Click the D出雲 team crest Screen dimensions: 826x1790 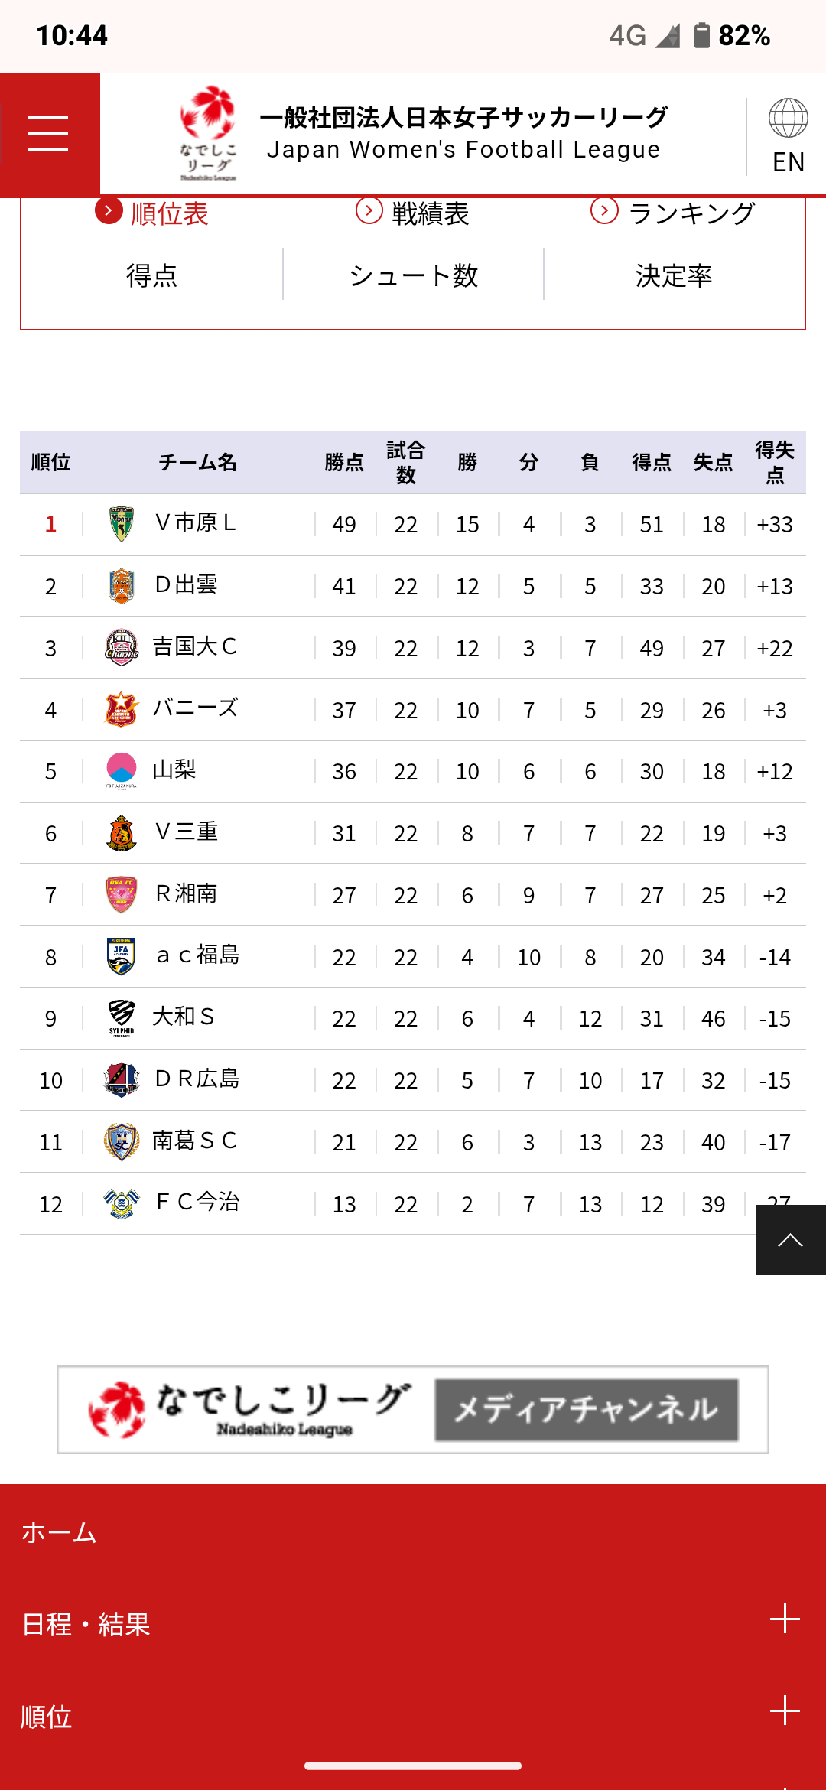coord(121,586)
